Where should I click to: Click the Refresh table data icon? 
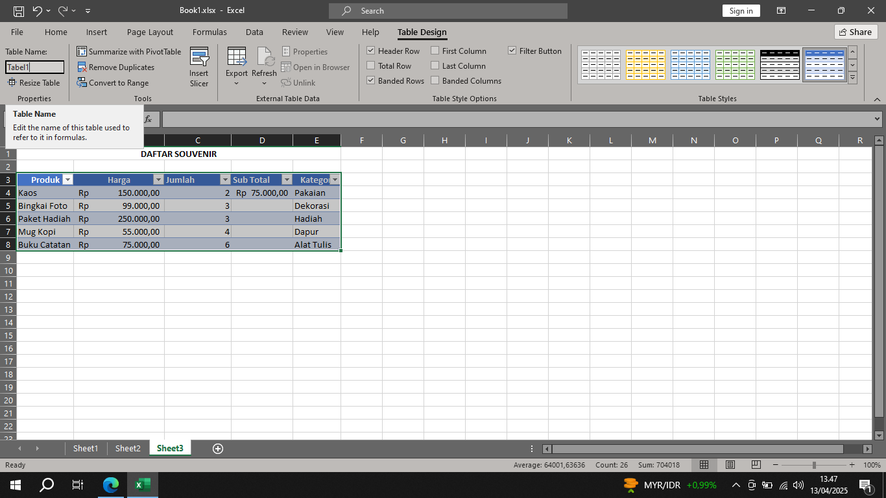coord(264,58)
